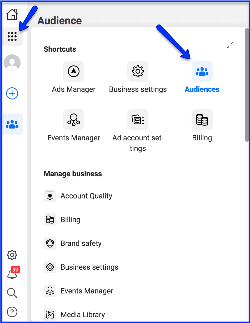Open the Audiences shortcut icon
Viewport: 250px width, 323px height.
202,71
